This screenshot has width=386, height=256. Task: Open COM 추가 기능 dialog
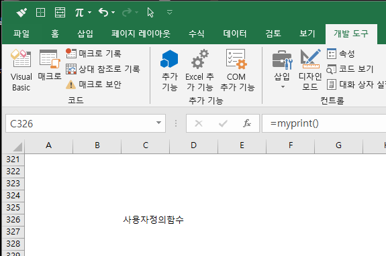(237, 70)
